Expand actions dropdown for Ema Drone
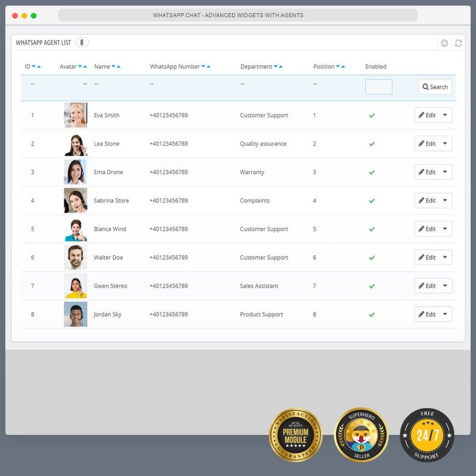Image resolution: width=476 pixels, height=476 pixels. [x=445, y=172]
